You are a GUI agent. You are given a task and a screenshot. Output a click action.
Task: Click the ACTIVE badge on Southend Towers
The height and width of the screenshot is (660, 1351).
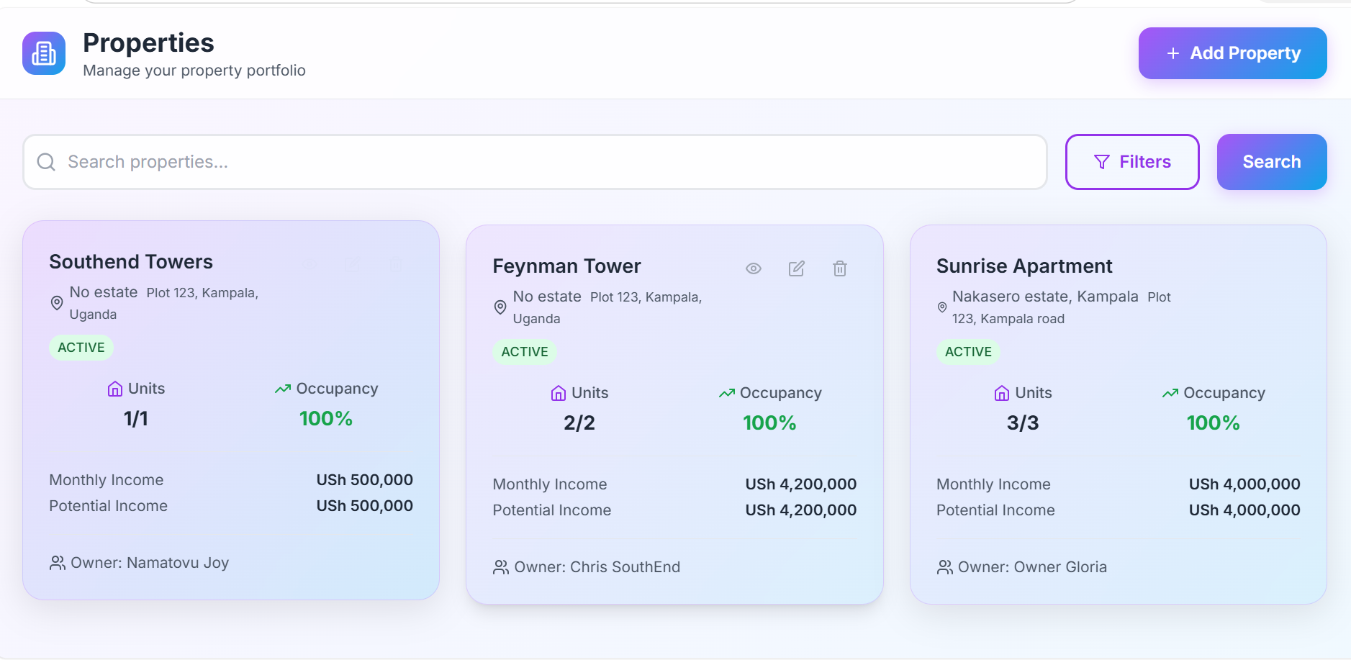(x=81, y=348)
